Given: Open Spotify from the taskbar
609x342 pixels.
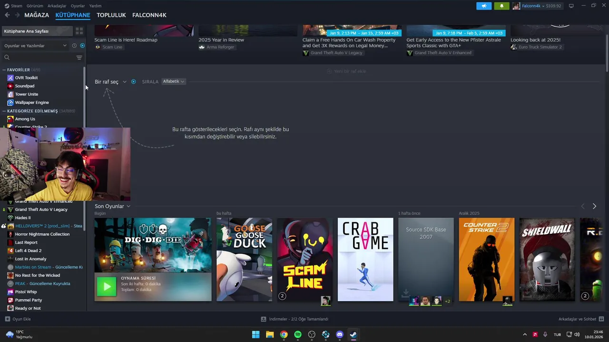Looking at the screenshot, I should tap(298, 334).
